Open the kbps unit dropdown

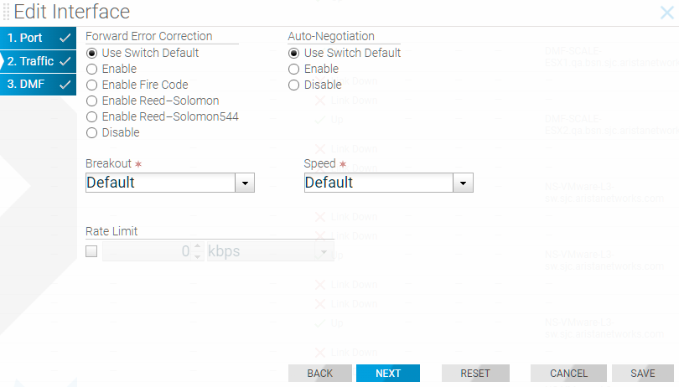point(270,251)
